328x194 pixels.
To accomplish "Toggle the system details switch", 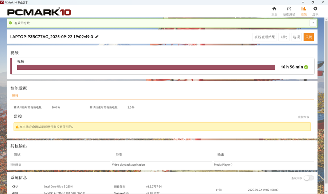I will click(x=308, y=178).
